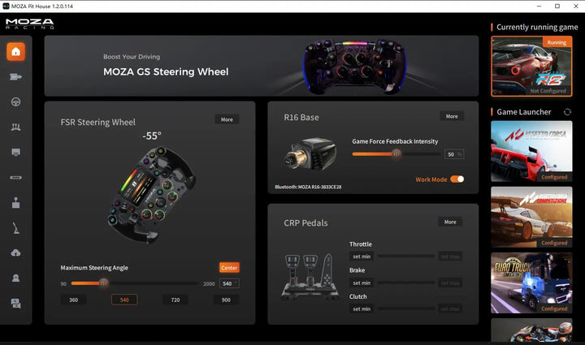Click the Brake pedal progress bar
585x345 pixels.
click(406, 282)
